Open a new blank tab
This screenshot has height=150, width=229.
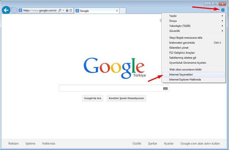point(123,11)
